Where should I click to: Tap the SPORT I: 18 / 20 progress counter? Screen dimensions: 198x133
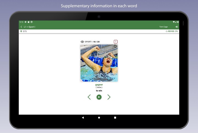click(92, 42)
